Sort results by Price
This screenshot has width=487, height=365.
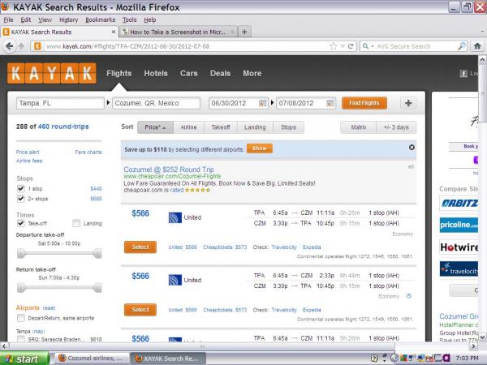click(x=153, y=127)
